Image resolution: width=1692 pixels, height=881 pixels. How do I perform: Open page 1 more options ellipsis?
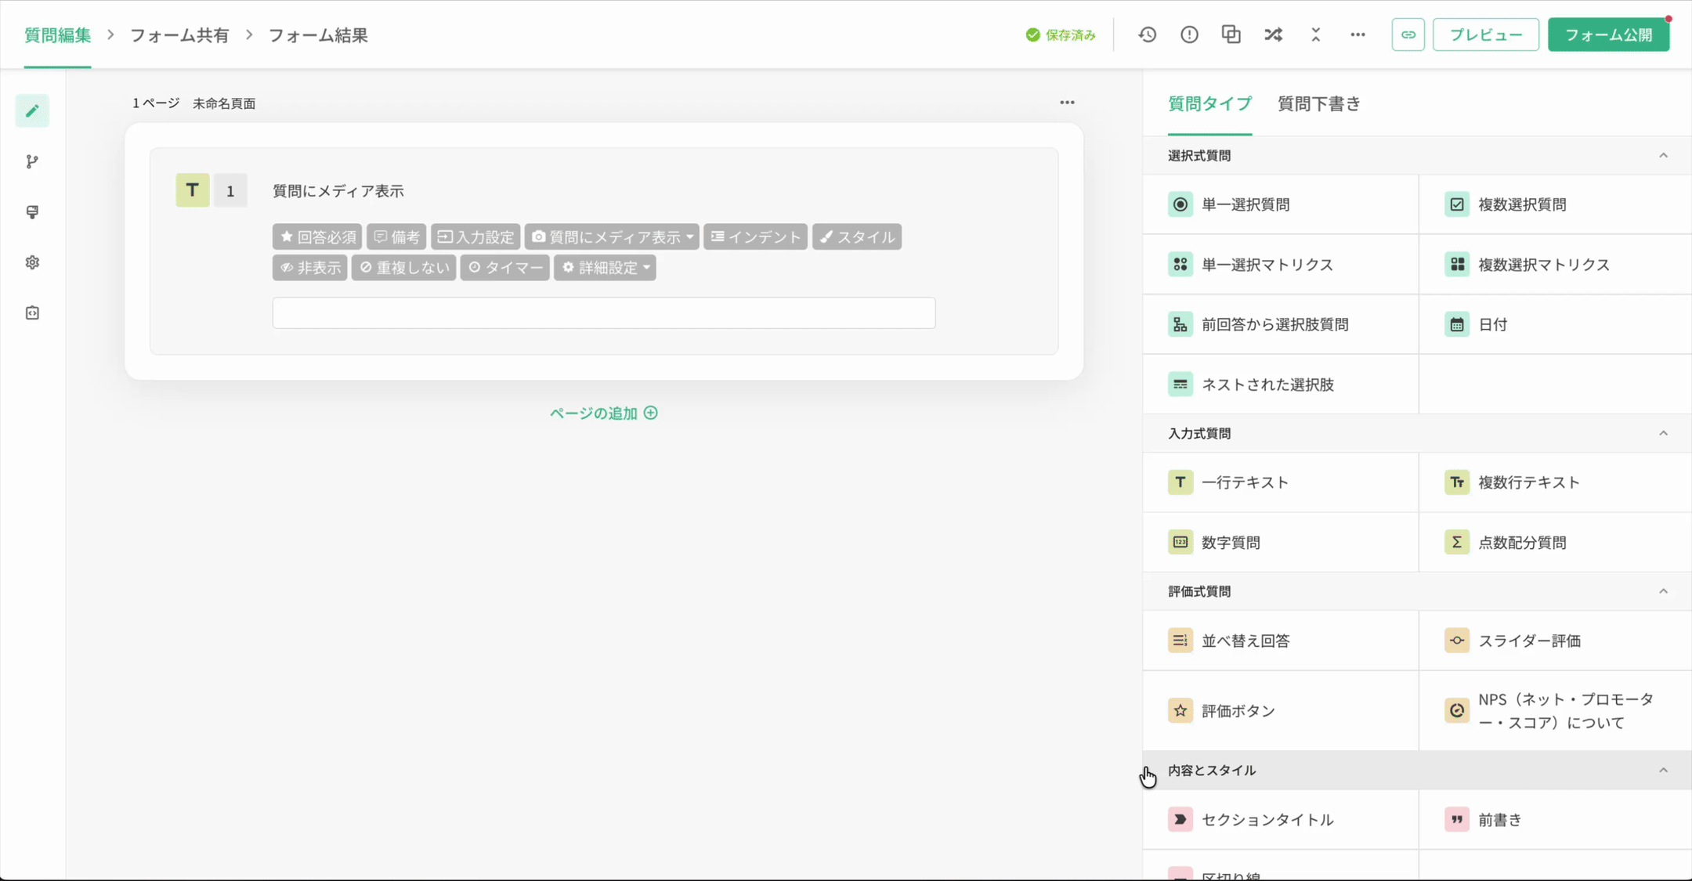pos(1067,103)
